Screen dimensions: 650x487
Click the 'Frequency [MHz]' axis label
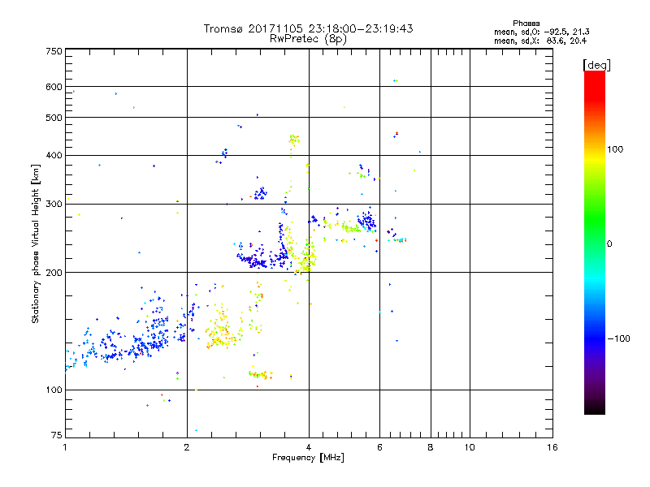(x=308, y=458)
